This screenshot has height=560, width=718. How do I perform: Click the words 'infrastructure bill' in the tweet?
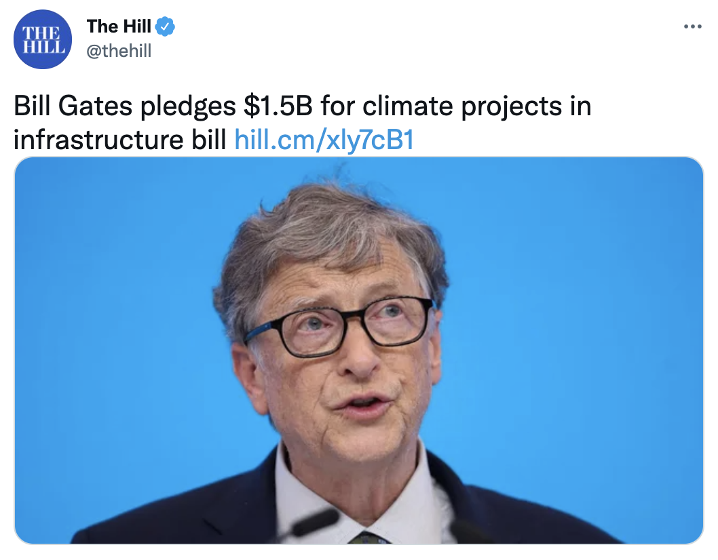click(120, 140)
